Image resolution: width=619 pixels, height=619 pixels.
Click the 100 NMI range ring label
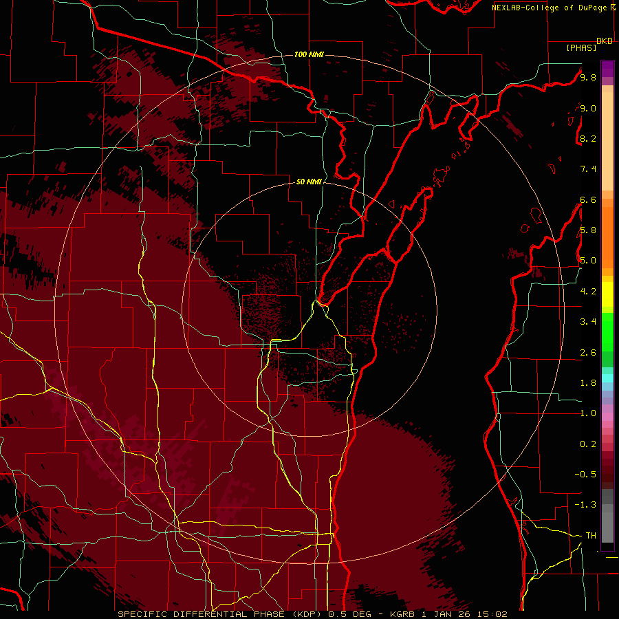(x=309, y=54)
